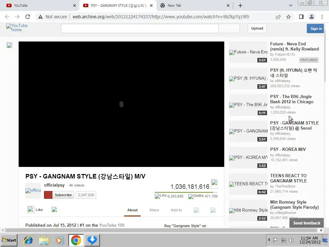Click the Action Center flag tray icon
This screenshot has width=329, height=247.
click(x=276, y=240)
